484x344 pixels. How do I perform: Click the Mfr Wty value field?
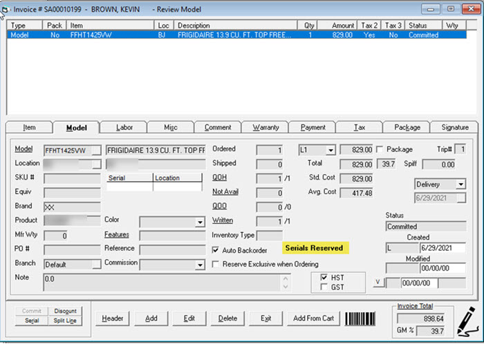[x=56, y=236]
